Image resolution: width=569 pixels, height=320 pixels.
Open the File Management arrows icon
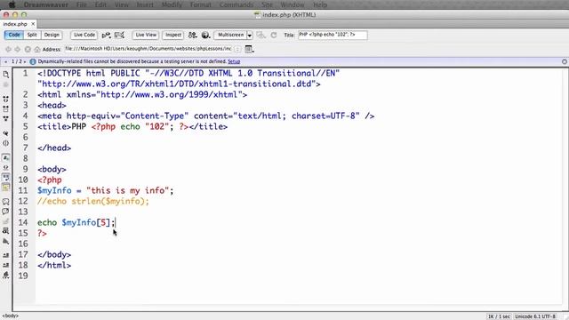[192, 36]
